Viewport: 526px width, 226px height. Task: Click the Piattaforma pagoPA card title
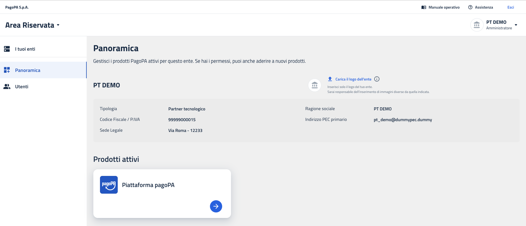[148, 185]
